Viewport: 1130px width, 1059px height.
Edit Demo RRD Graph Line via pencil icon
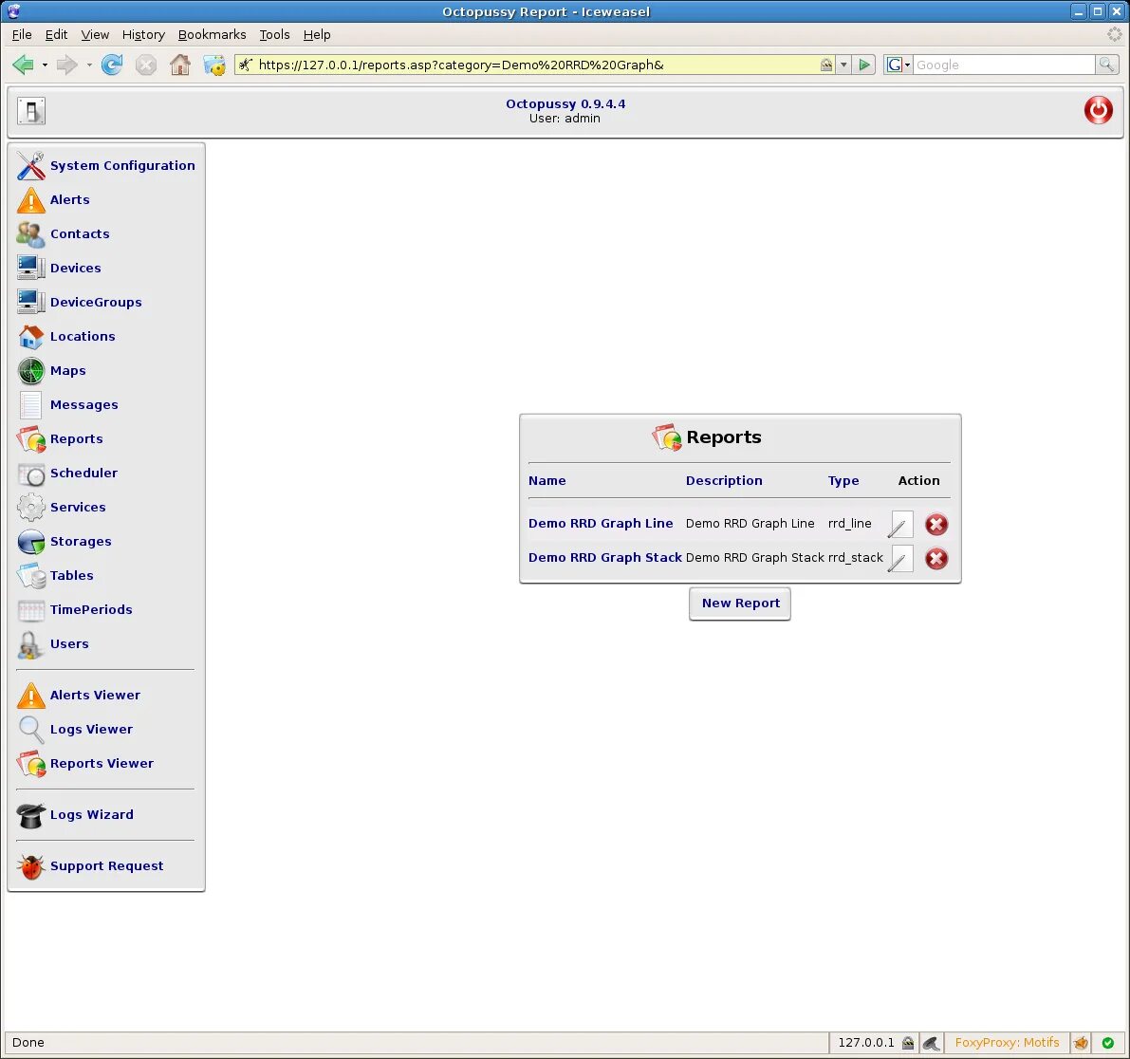[900, 524]
